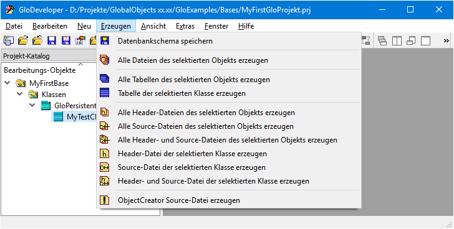Collapse the Klassen folder node
This screenshot has width=454, height=229.
point(19,94)
